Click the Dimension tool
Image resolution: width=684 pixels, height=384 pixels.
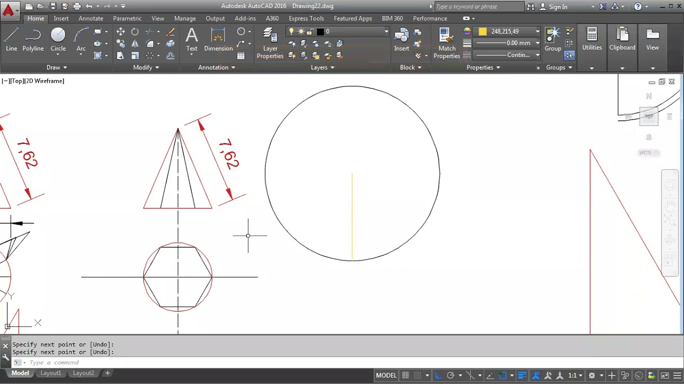point(218,40)
